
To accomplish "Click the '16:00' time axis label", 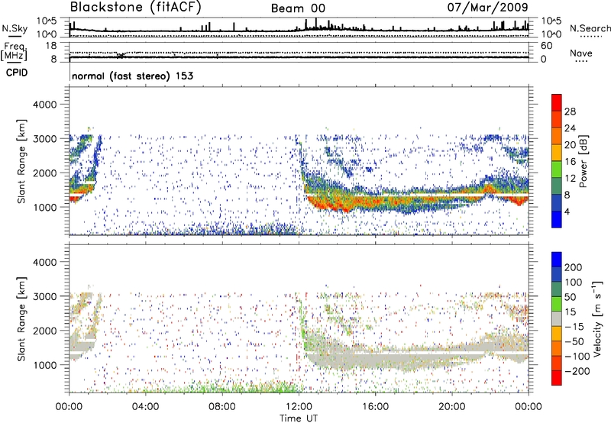I will pyautogui.click(x=375, y=407).
